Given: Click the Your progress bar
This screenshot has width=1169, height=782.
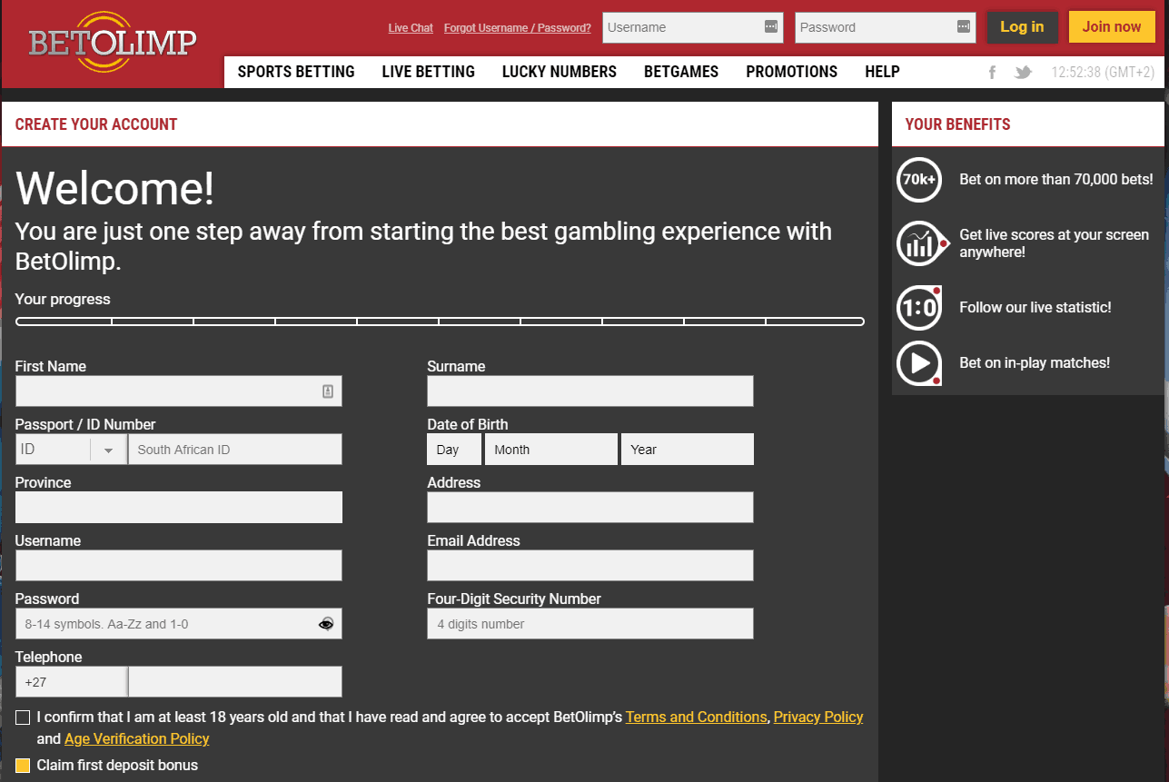Looking at the screenshot, I should [x=440, y=322].
